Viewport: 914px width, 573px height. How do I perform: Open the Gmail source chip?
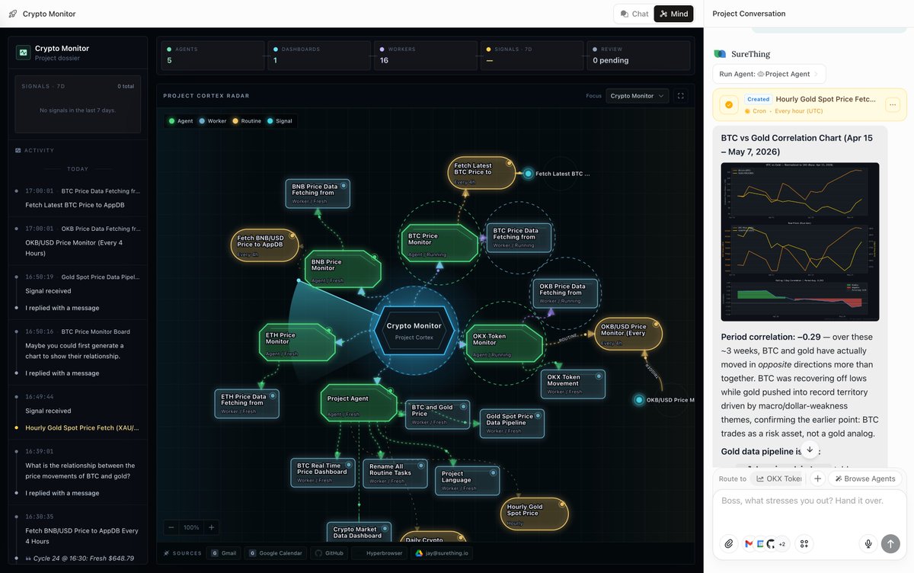click(x=225, y=553)
